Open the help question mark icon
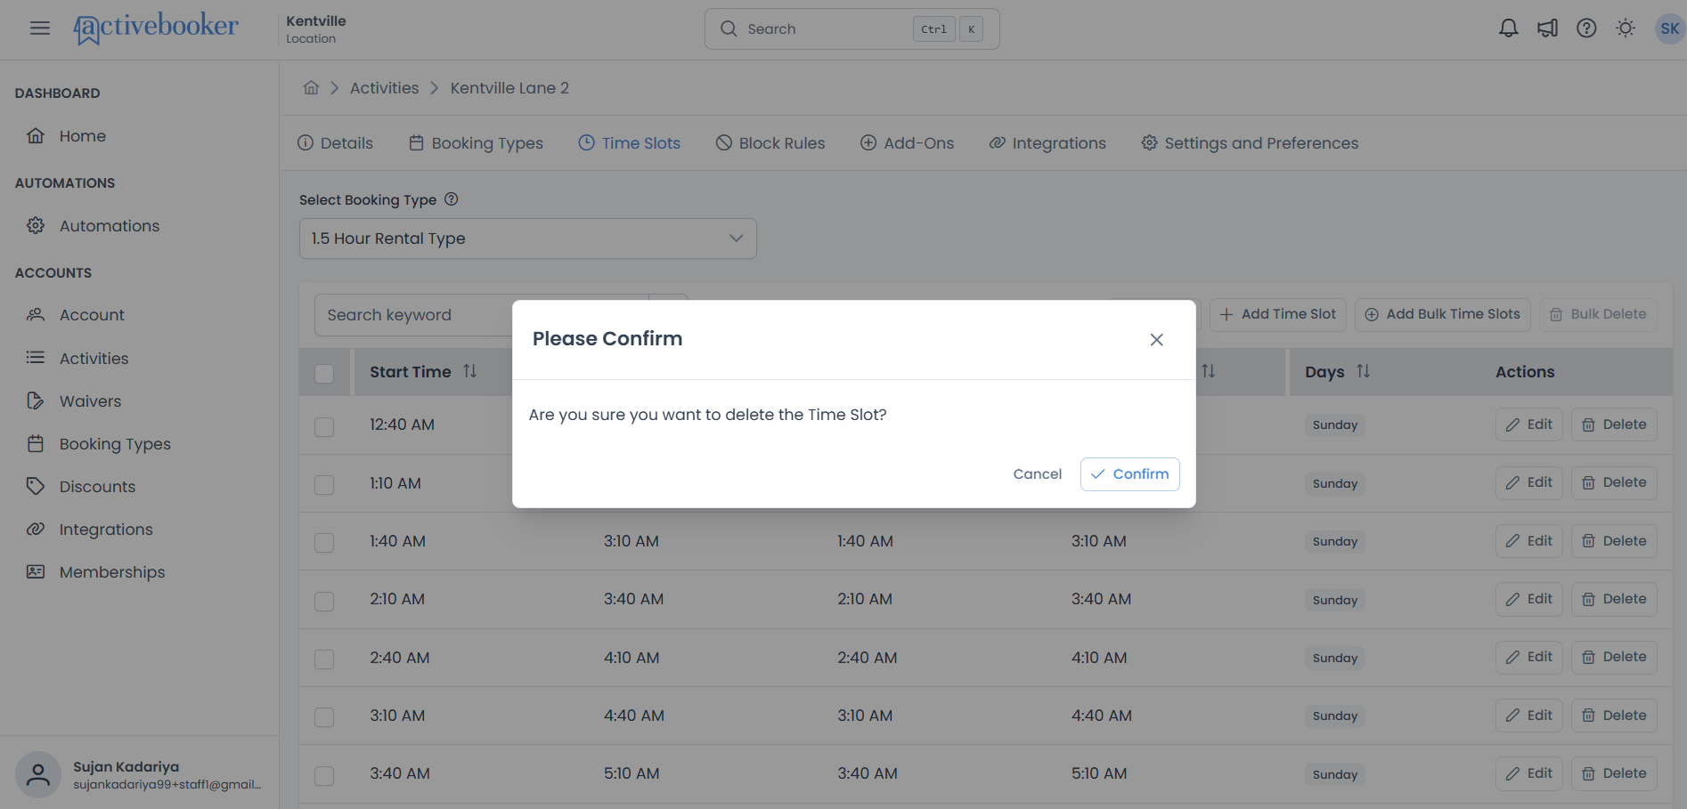 [x=1586, y=28]
